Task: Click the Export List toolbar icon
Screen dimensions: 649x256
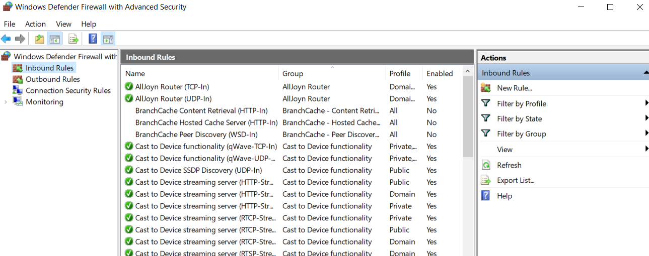Action: click(74, 39)
